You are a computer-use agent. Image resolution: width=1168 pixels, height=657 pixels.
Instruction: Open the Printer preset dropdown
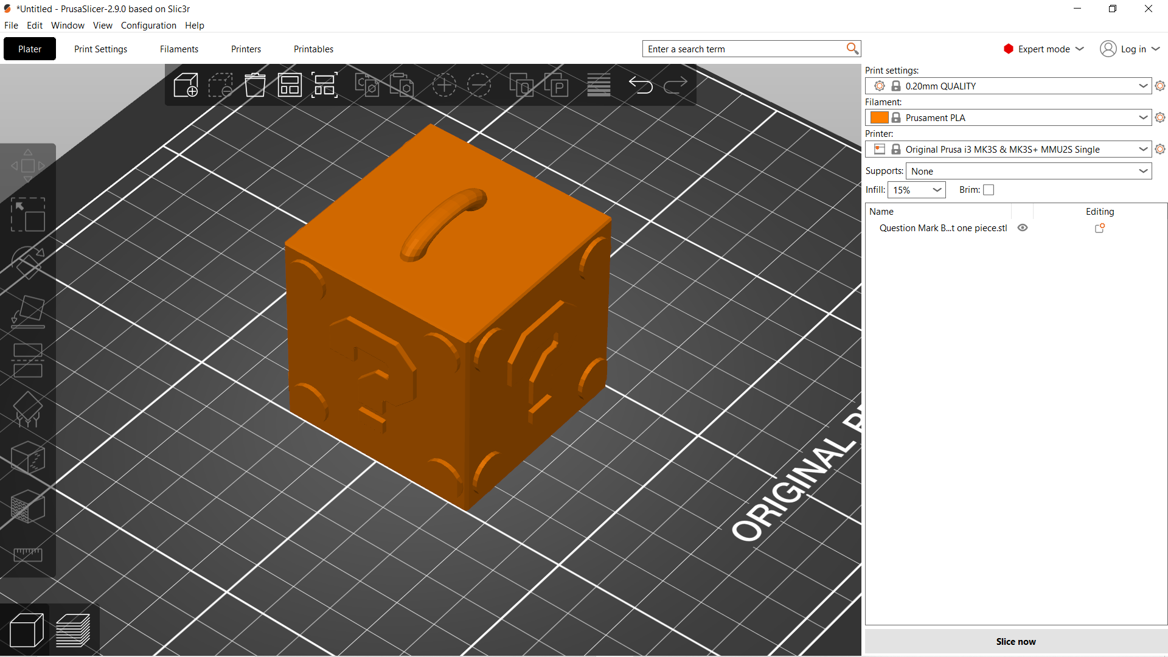pos(1008,149)
